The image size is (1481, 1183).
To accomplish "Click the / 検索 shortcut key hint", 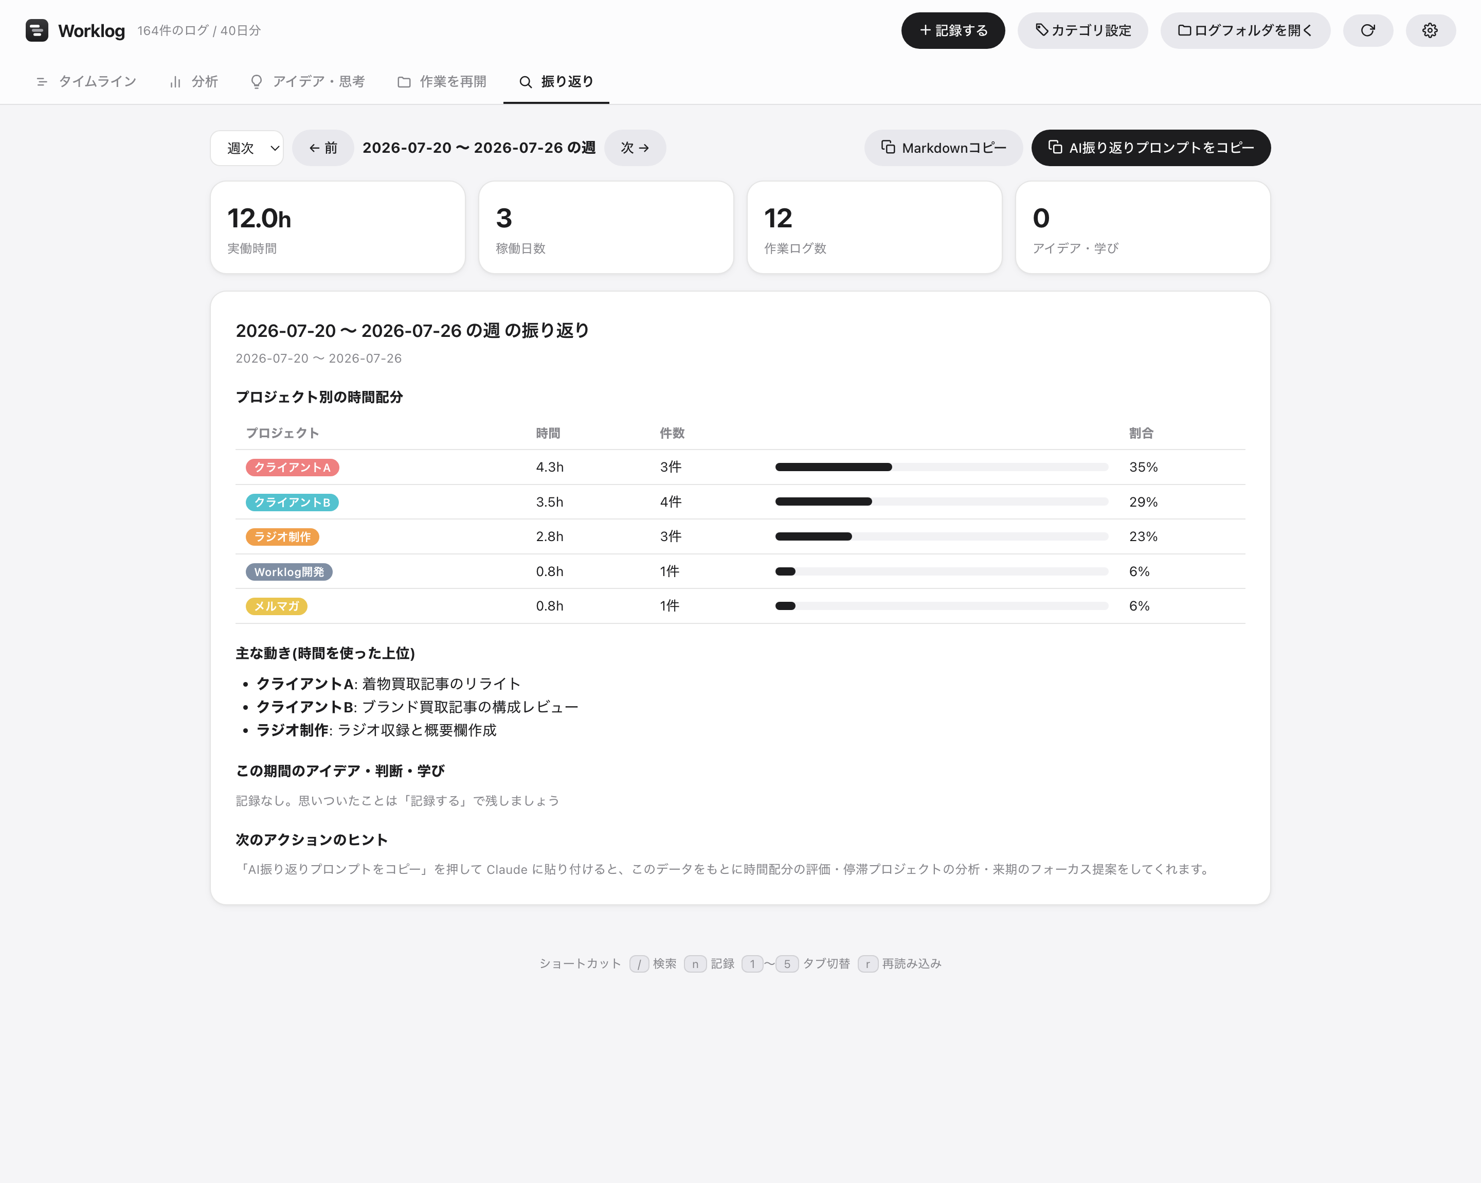I will click(x=653, y=964).
